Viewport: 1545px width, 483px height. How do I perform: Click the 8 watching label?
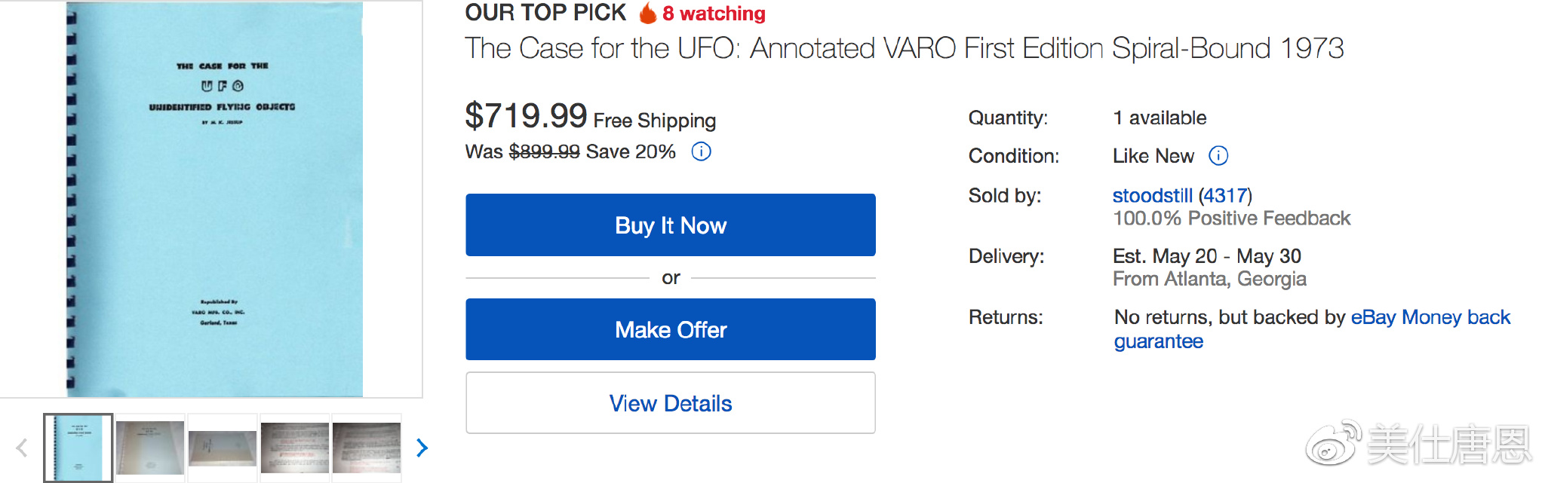tap(714, 14)
